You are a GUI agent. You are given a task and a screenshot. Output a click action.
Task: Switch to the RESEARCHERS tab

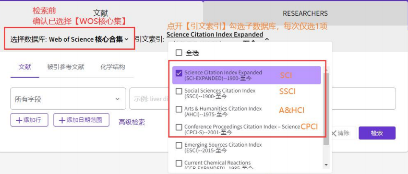305,13
